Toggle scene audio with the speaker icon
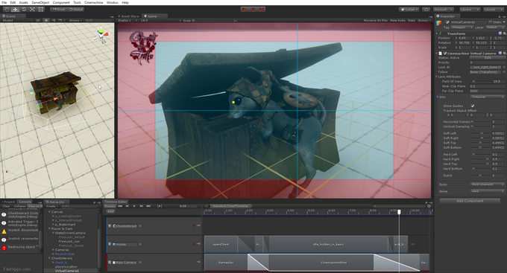 click(54, 20)
